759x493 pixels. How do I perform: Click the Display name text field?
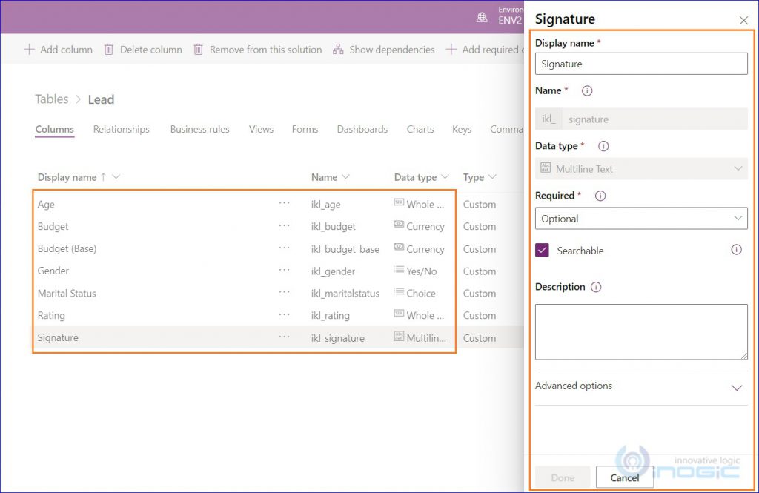tap(641, 64)
